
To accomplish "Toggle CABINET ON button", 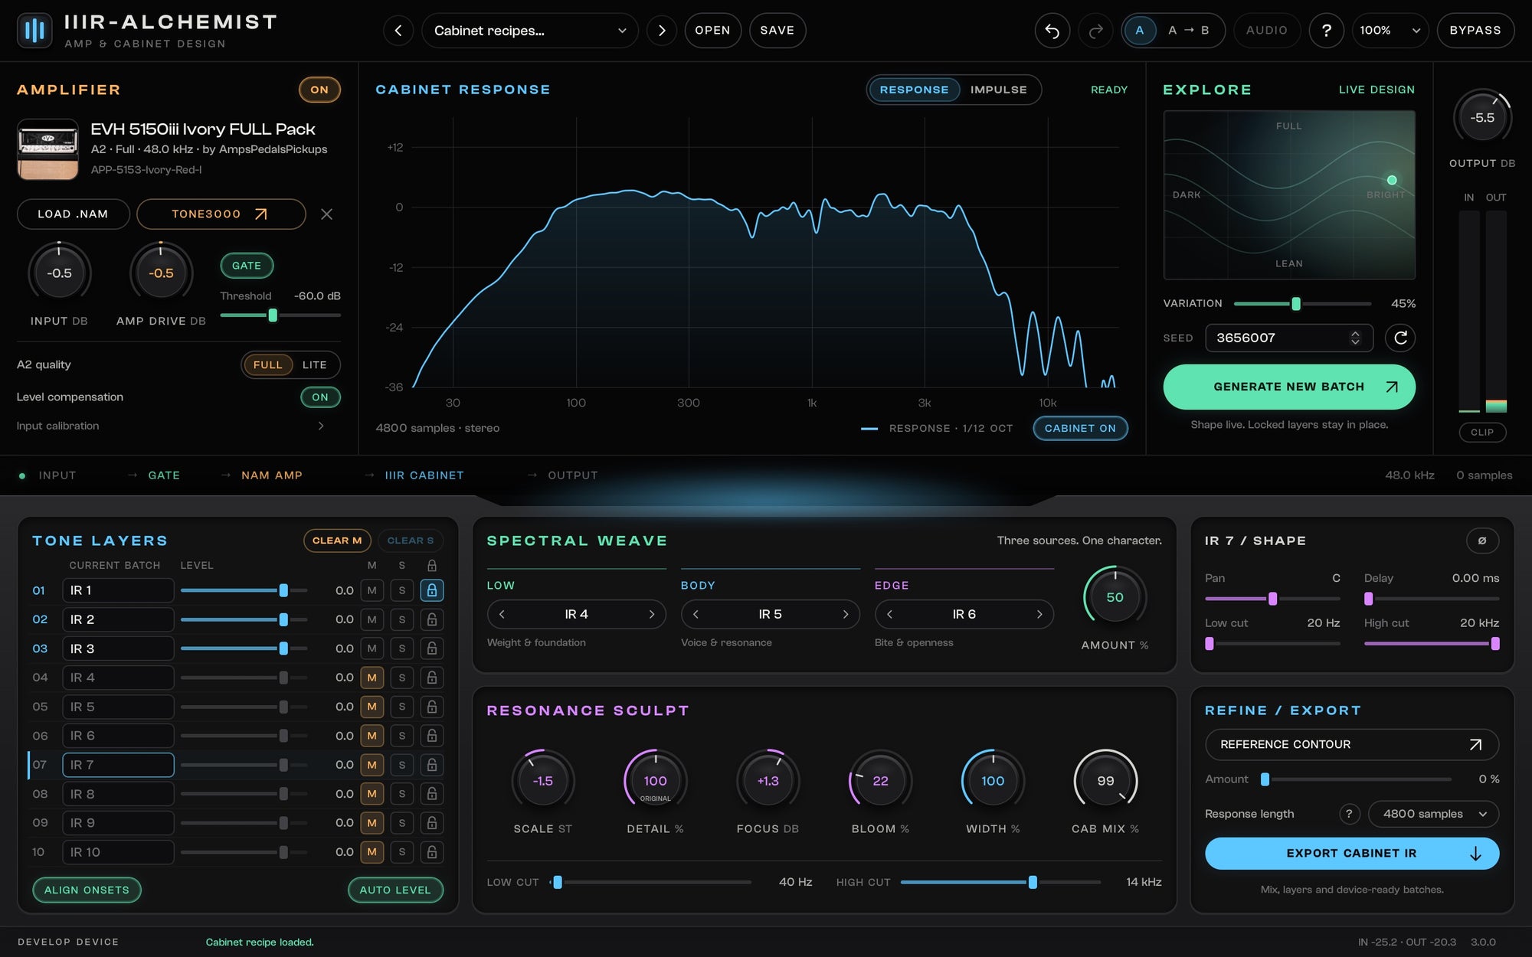I will 1080,428.
